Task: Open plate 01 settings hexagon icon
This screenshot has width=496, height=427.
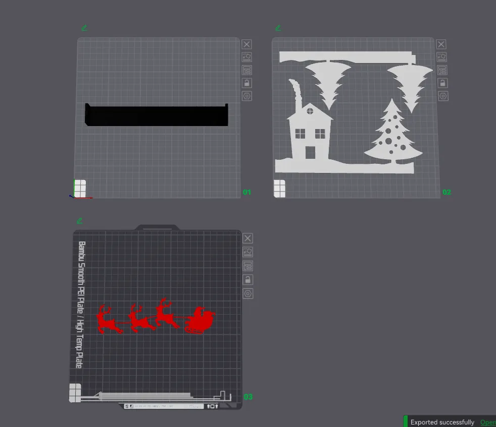Action: [246, 96]
